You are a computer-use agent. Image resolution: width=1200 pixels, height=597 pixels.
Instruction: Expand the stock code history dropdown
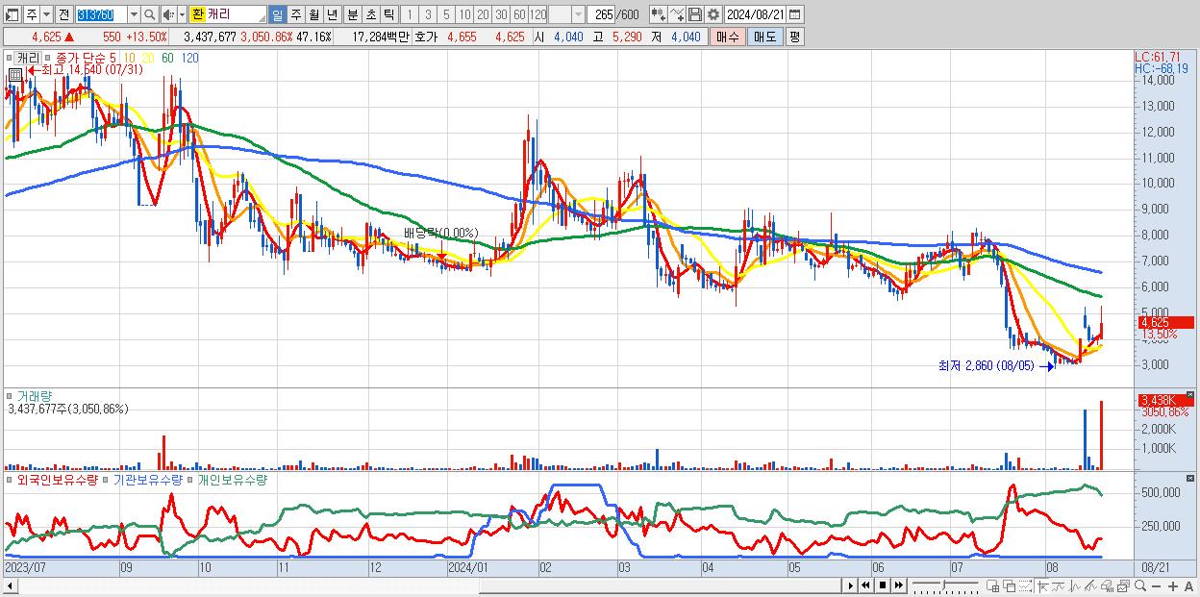click(x=134, y=14)
